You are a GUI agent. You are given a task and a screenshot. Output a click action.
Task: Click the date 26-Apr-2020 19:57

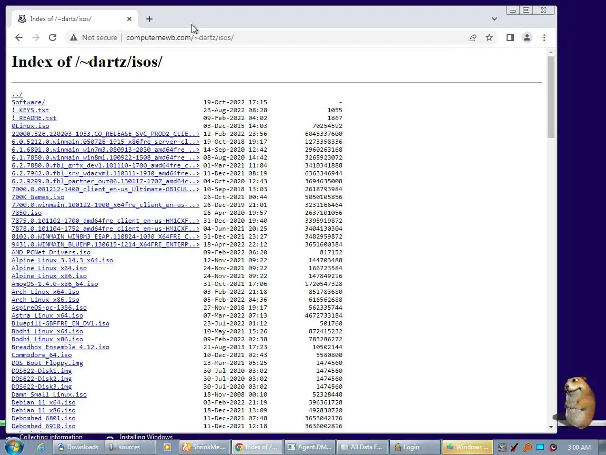point(235,213)
